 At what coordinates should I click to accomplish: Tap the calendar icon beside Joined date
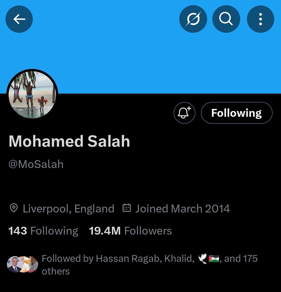point(127,208)
